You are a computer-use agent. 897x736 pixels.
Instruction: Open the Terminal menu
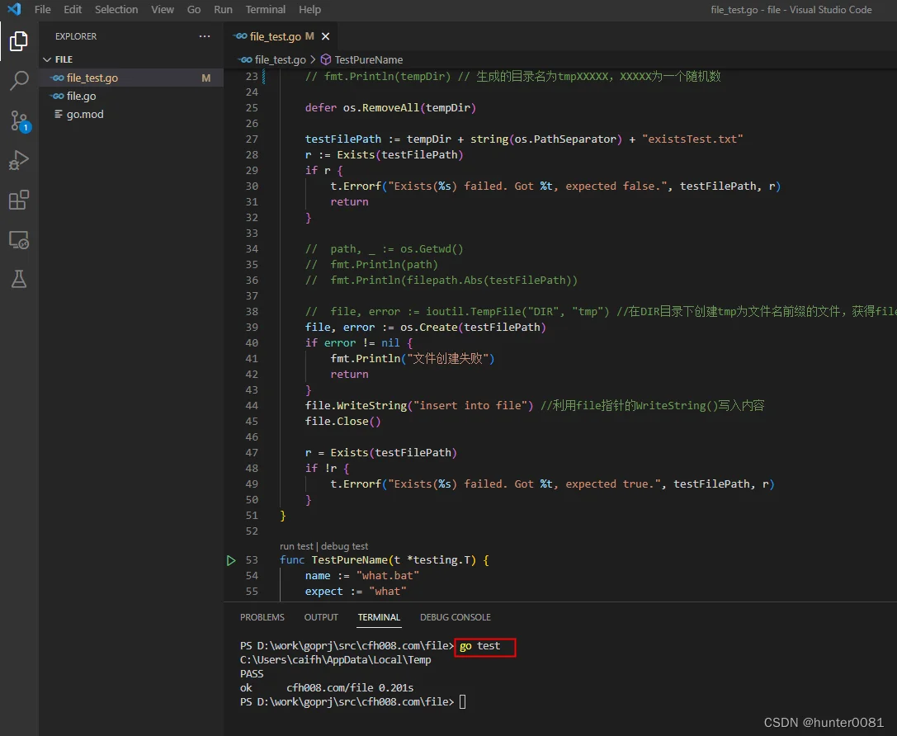pos(266,10)
